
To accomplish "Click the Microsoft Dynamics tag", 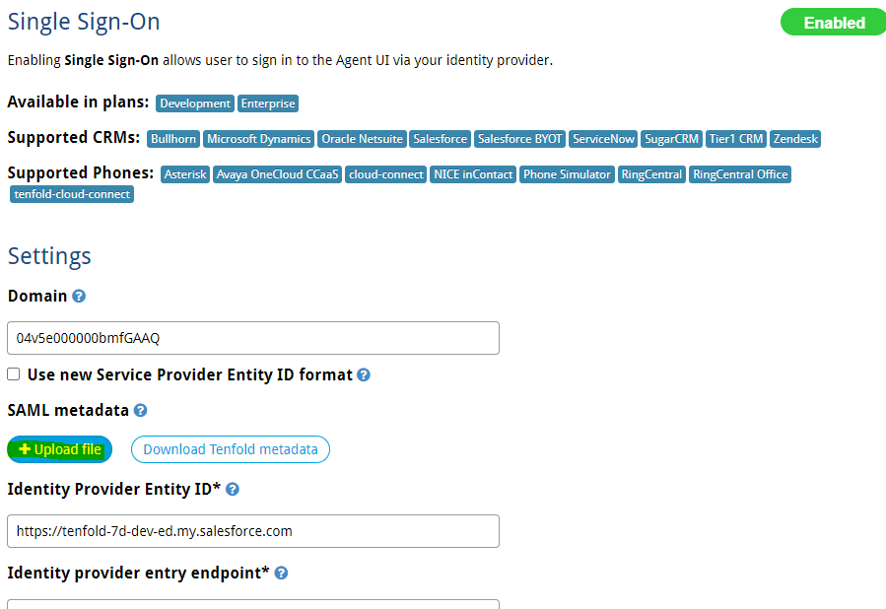I will coord(259,139).
